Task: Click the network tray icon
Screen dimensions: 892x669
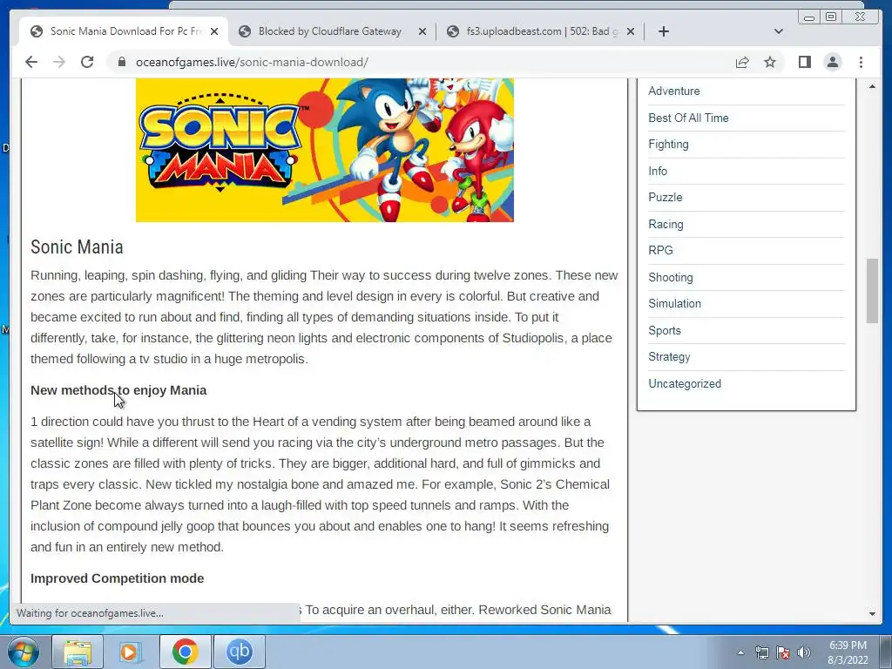Action: pyautogui.click(x=761, y=652)
